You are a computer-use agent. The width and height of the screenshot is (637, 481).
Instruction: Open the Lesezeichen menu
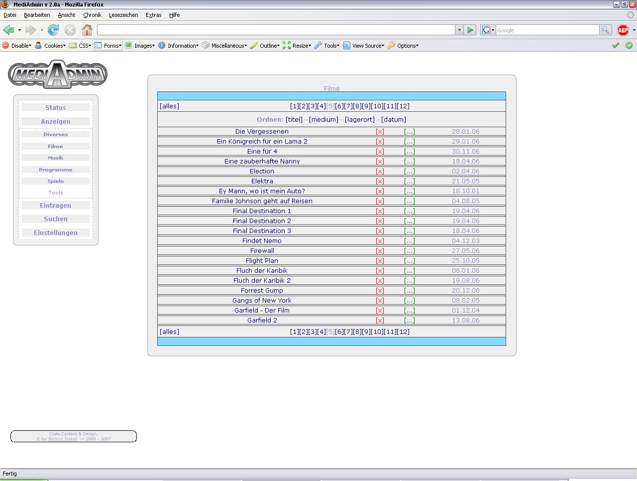point(123,15)
